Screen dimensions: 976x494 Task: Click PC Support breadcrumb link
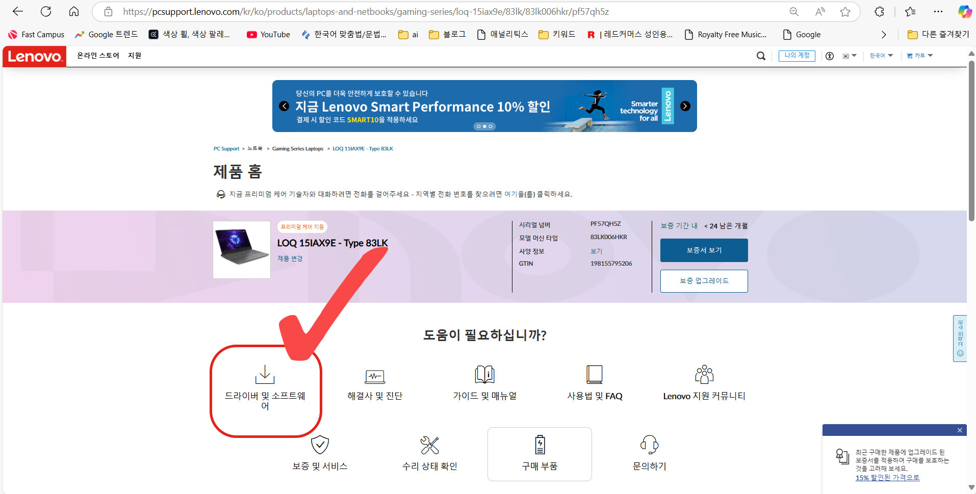coord(226,149)
